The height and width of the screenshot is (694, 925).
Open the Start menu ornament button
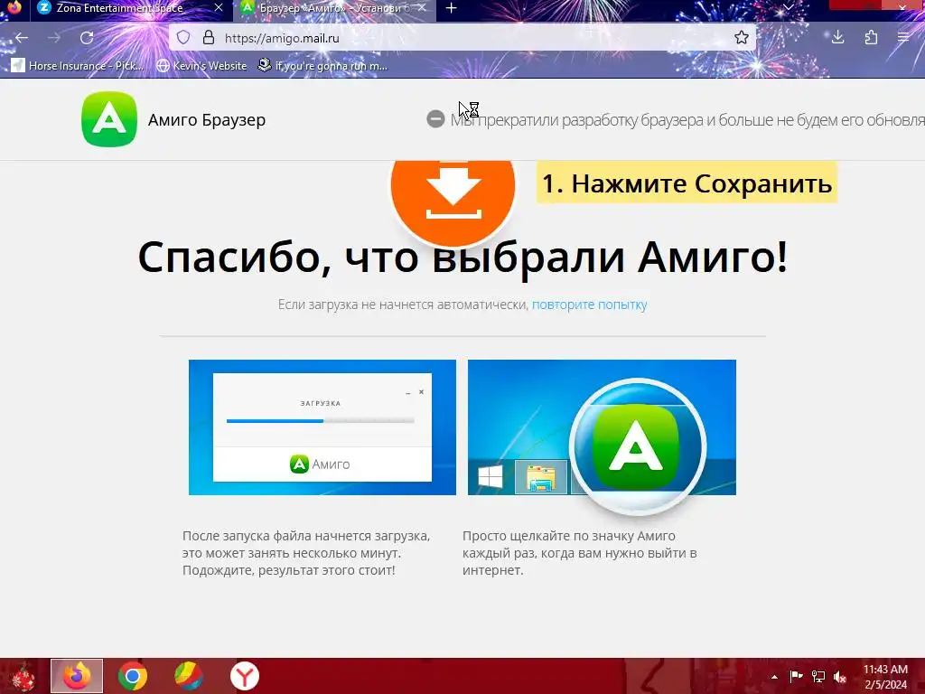(x=23, y=678)
